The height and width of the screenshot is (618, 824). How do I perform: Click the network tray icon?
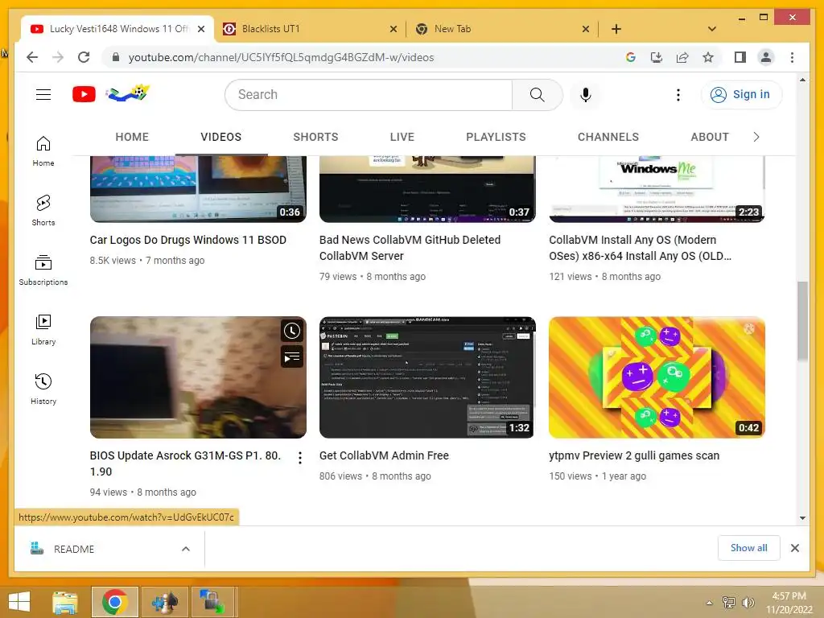coord(728,602)
